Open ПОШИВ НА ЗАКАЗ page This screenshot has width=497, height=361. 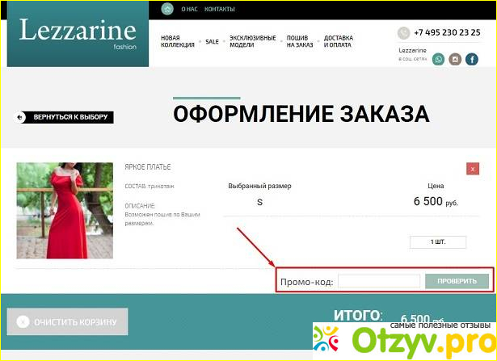point(298,41)
